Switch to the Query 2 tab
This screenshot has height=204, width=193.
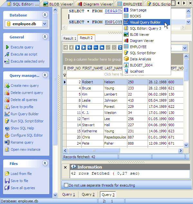pyautogui.click(x=88, y=195)
